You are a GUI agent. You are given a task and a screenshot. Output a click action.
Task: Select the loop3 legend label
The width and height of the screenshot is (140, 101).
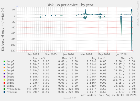coord(10,71)
